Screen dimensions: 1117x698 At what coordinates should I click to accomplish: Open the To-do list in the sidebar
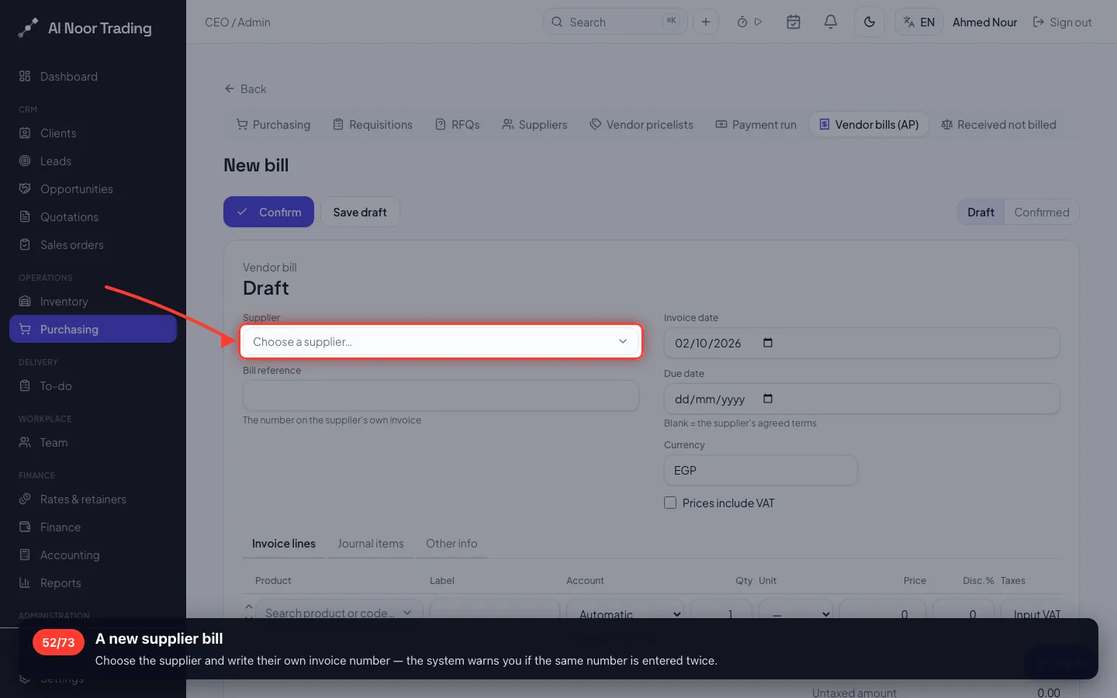tap(93, 386)
